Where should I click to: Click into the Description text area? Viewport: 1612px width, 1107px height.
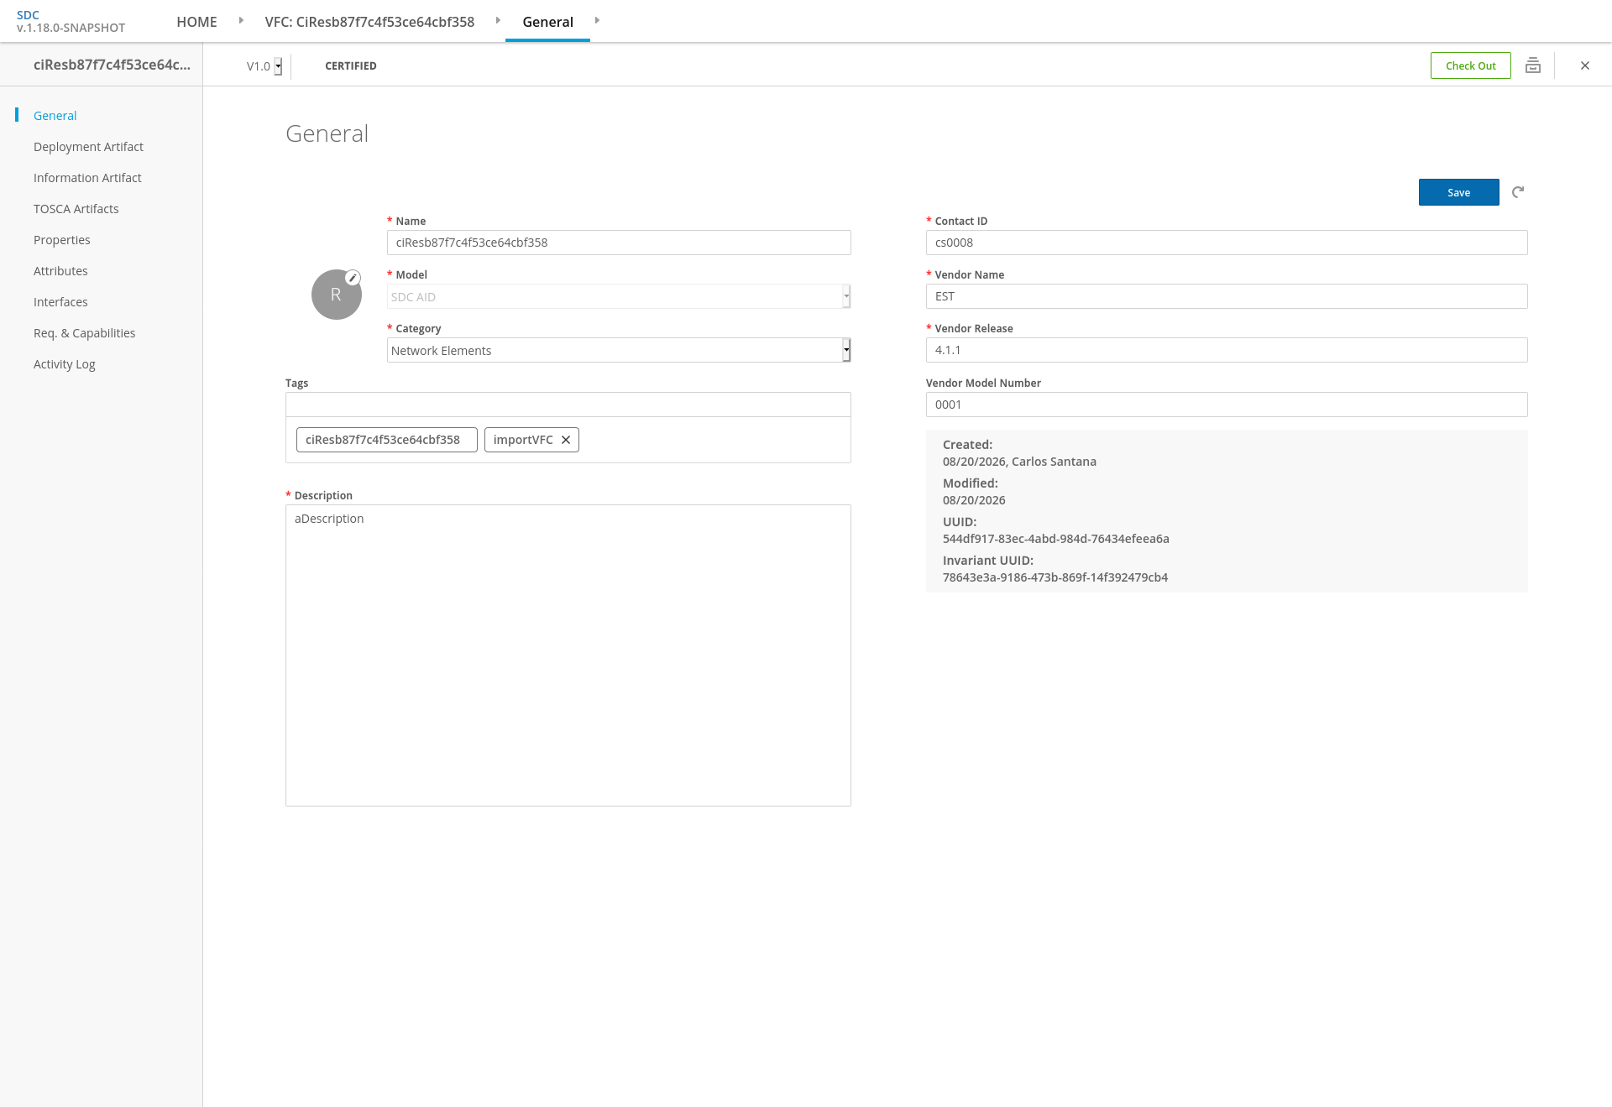(x=568, y=655)
